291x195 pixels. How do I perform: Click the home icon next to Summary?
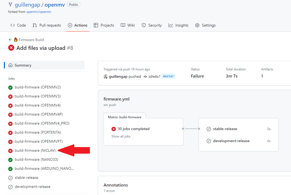(x=10, y=65)
